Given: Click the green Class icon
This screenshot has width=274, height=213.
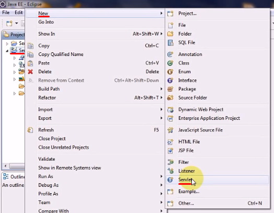Looking at the screenshot, I should pyautogui.click(x=170, y=63).
